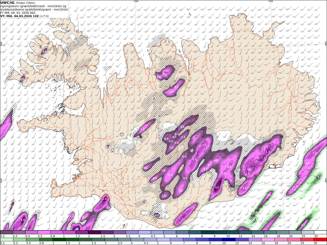Click the 1.1 precipitation value on the map
This screenshot has width=327, height=245.
click(244, 188)
